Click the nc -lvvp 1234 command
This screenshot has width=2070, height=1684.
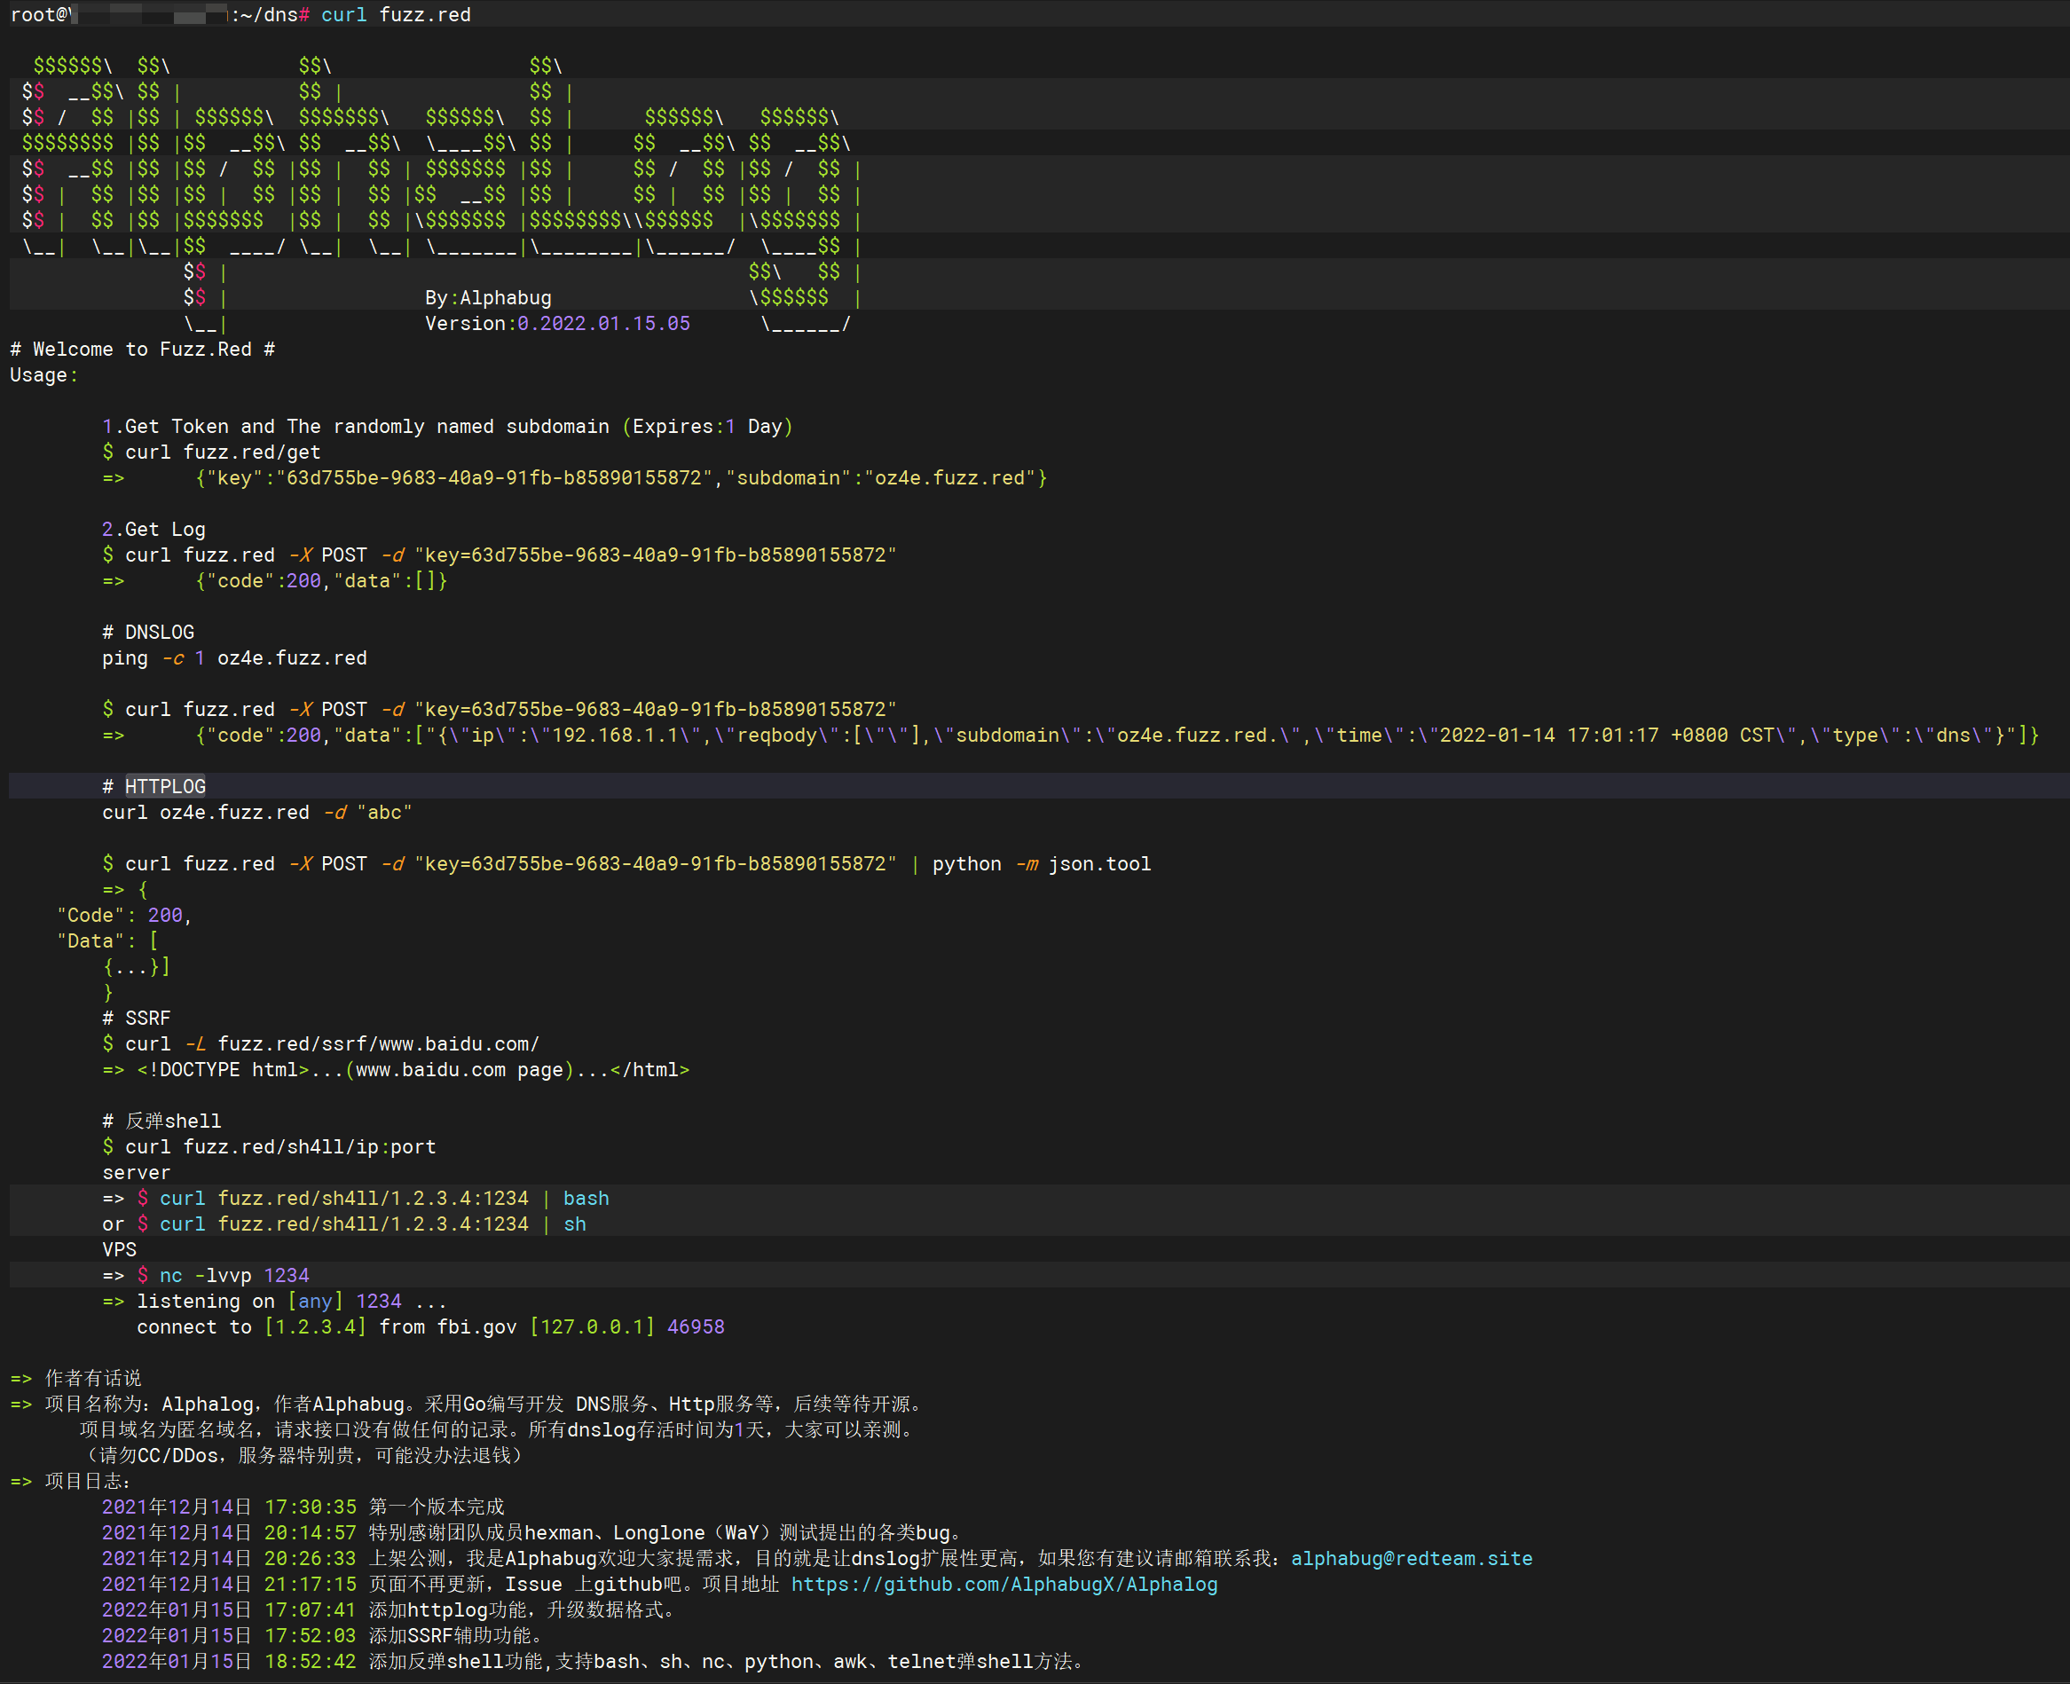[x=233, y=1276]
